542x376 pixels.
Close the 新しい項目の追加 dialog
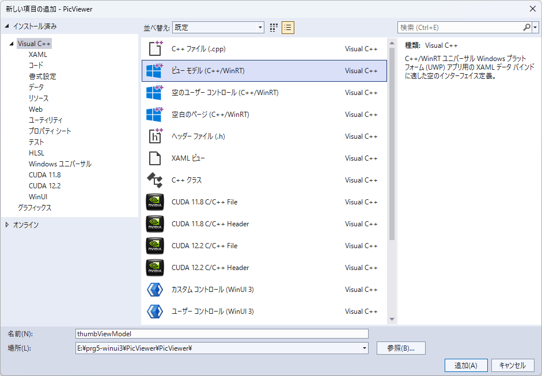click(x=533, y=9)
